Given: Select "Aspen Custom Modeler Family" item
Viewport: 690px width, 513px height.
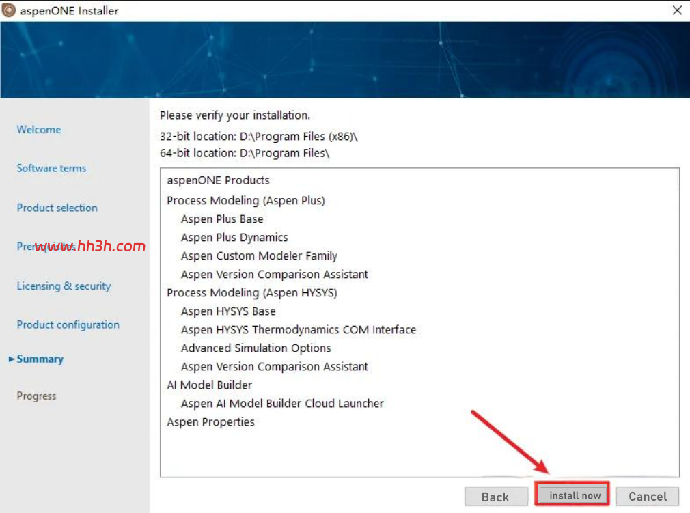Looking at the screenshot, I should point(259,256).
